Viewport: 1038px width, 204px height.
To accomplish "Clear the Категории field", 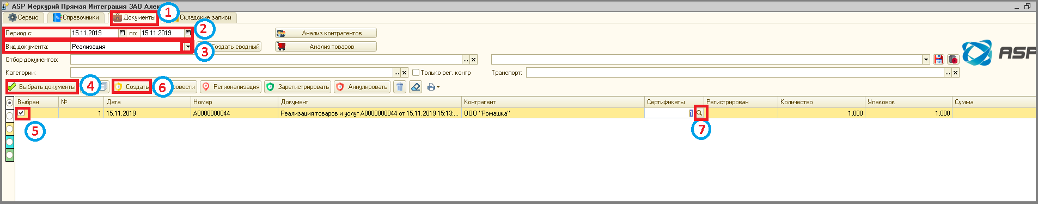I will (405, 73).
